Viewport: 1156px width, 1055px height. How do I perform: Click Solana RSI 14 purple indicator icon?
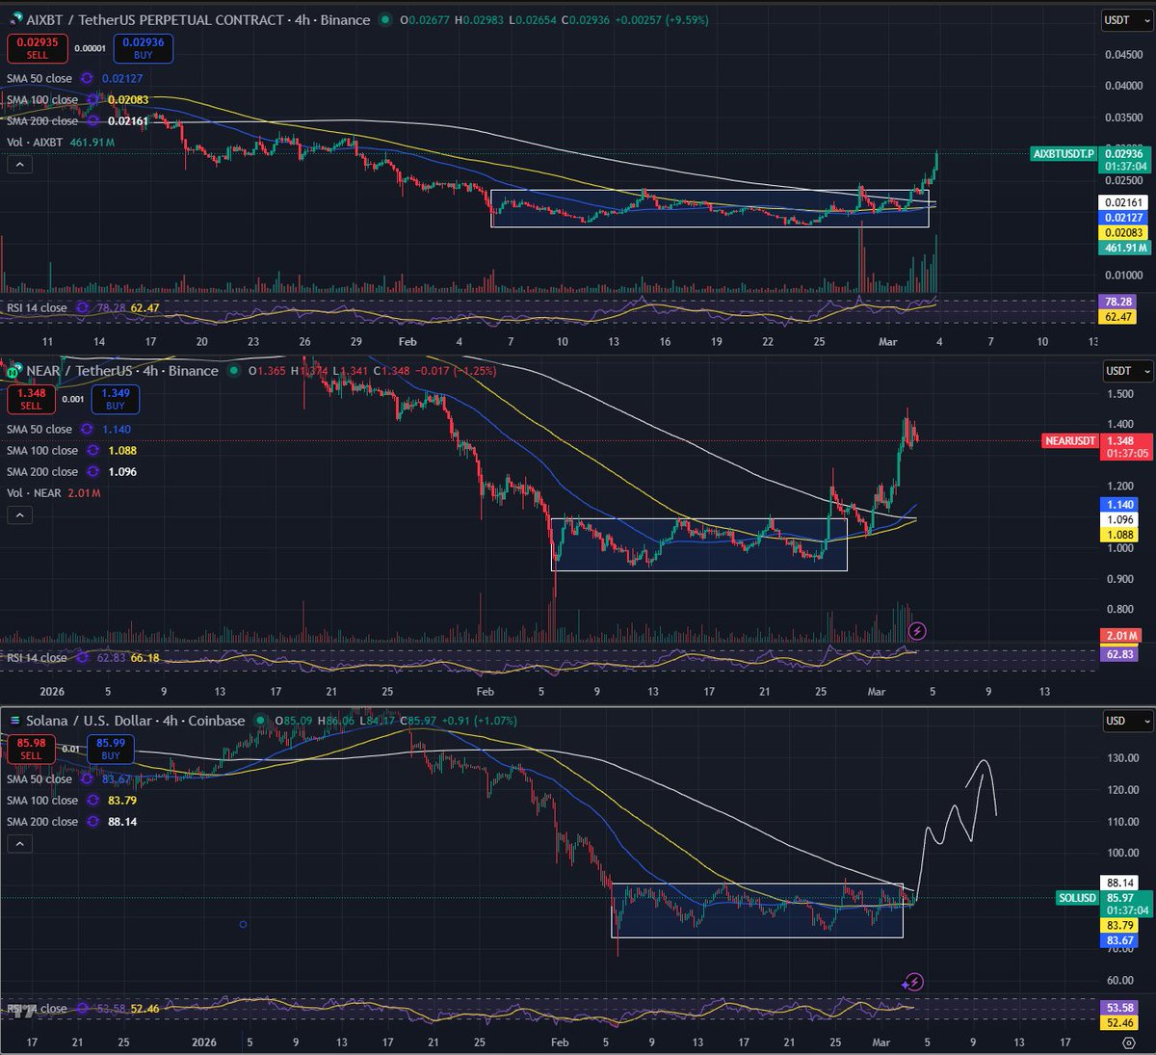pyautogui.click(x=82, y=1009)
